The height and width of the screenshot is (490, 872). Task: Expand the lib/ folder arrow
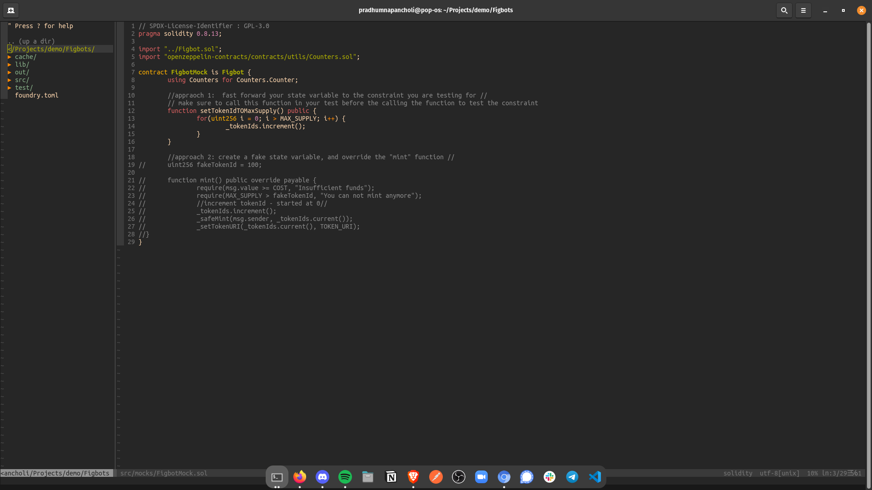click(10, 64)
